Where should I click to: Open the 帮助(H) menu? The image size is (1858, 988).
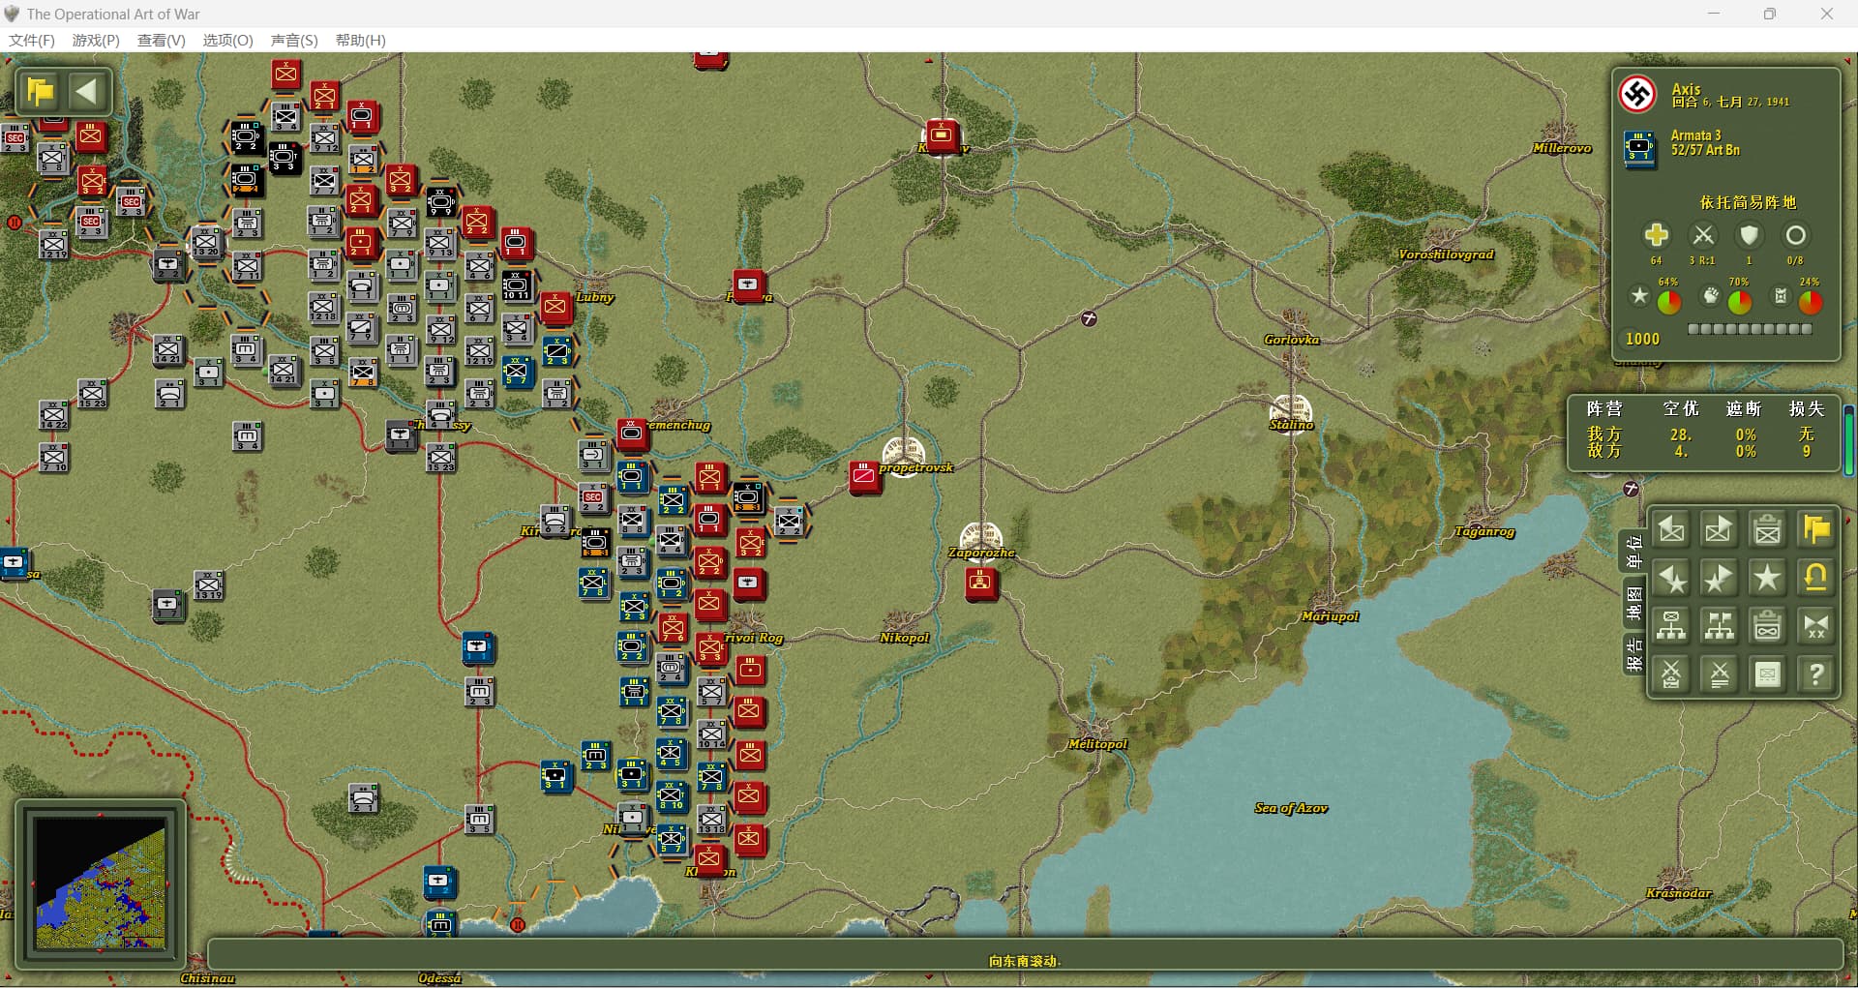360,40
